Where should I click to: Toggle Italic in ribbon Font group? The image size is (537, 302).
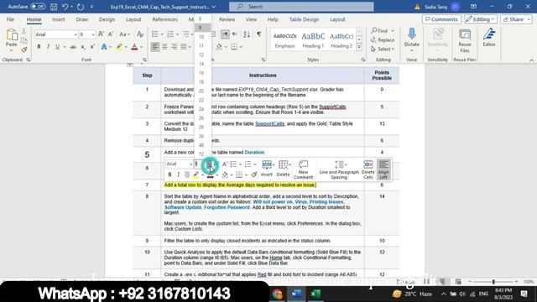pyautogui.click(x=48, y=47)
